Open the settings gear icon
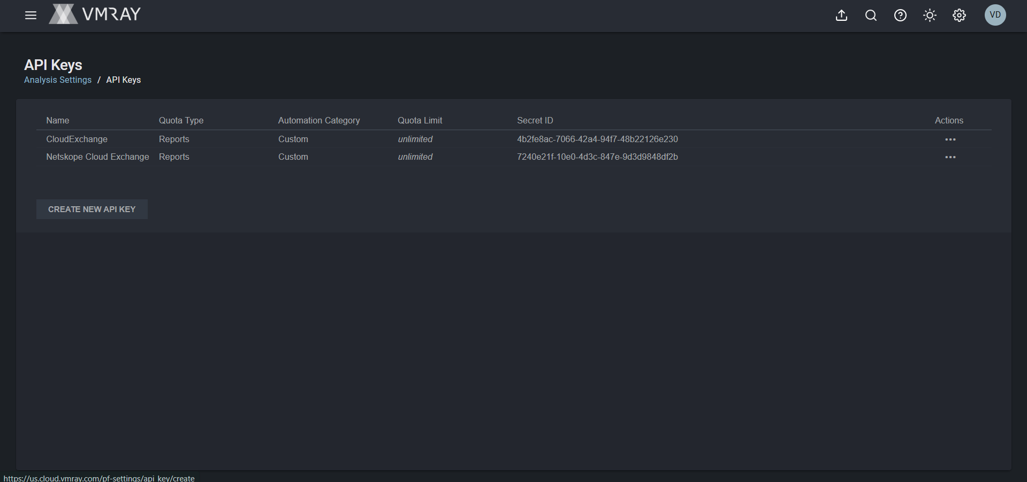This screenshot has width=1027, height=482. (959, 15)
